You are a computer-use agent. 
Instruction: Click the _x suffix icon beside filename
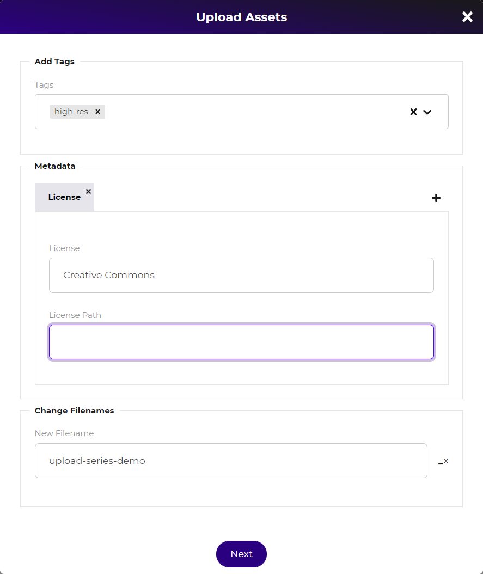point(443,461)
